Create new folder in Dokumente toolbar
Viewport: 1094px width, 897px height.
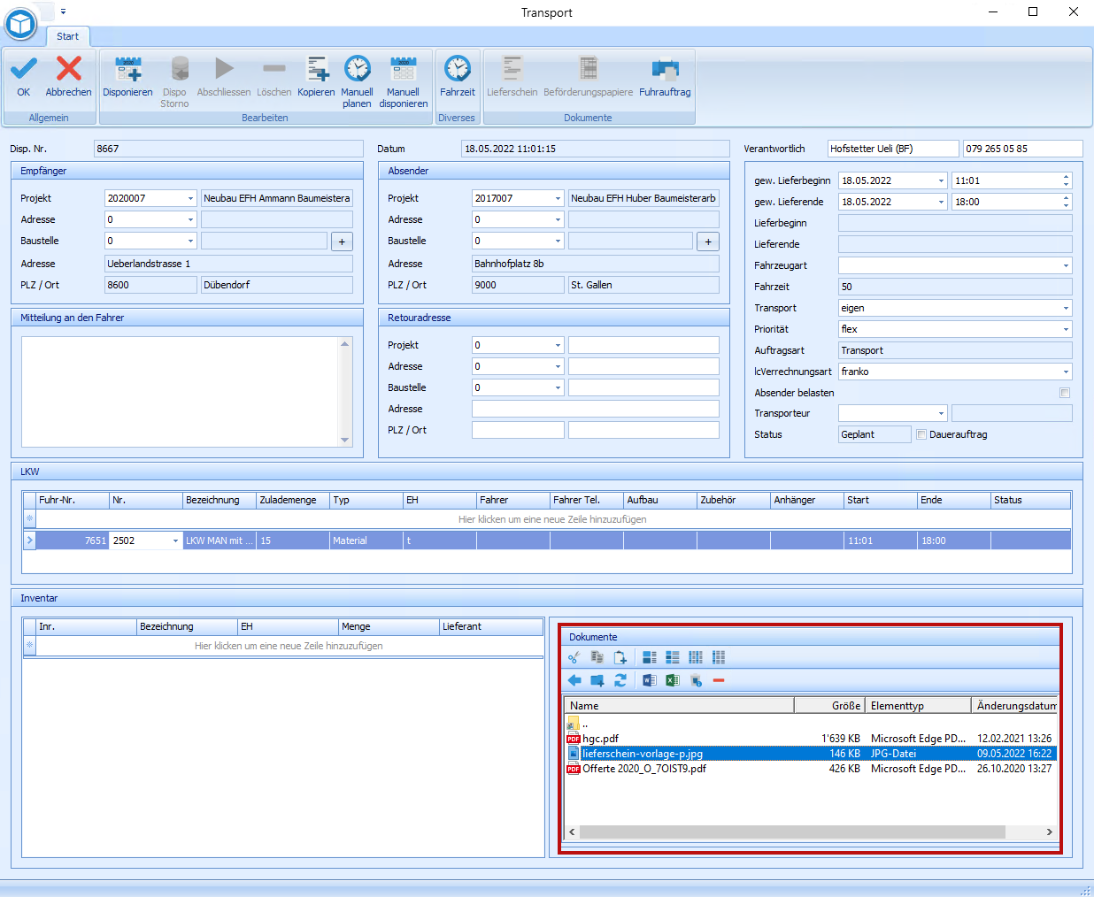(597, 680)
